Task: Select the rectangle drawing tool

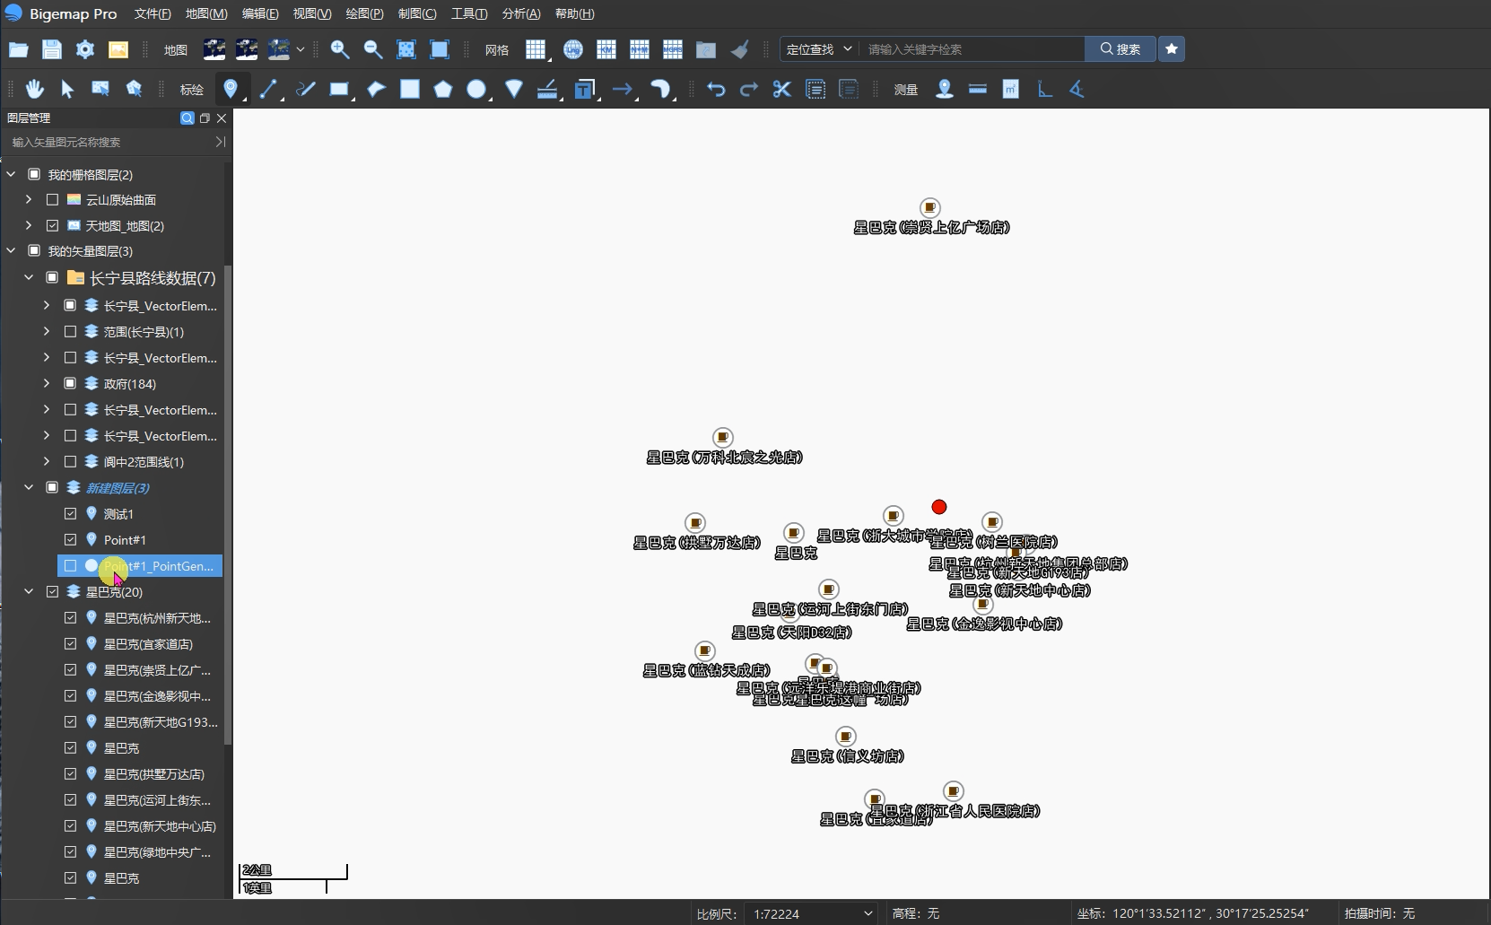Action: click(x=339, y=89)
